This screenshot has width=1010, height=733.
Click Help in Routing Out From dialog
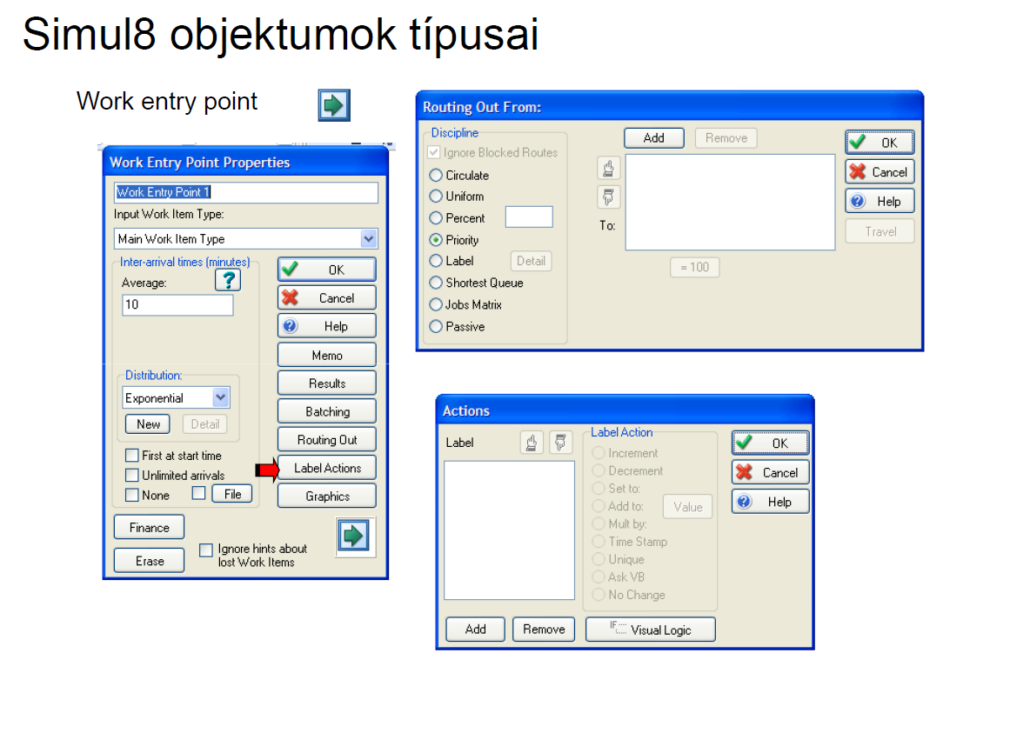pos(880,202)
